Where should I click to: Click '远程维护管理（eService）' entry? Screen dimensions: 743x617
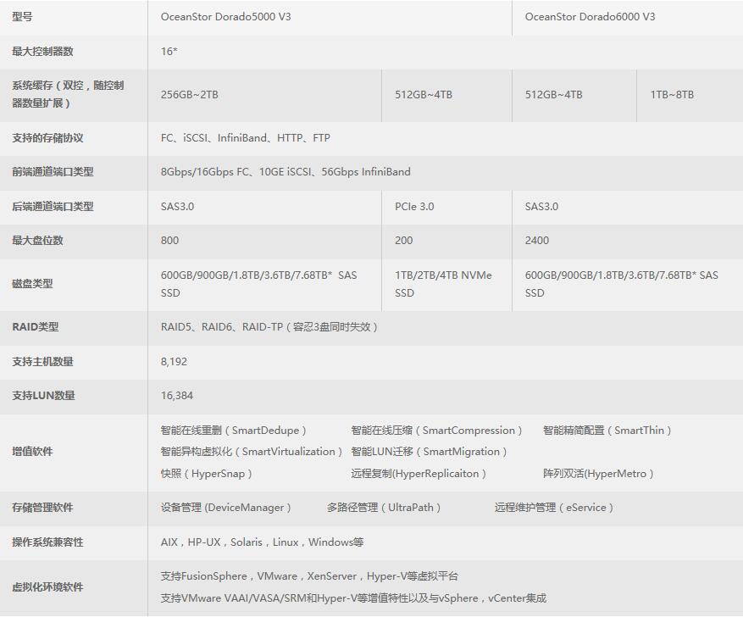(554, 508)
